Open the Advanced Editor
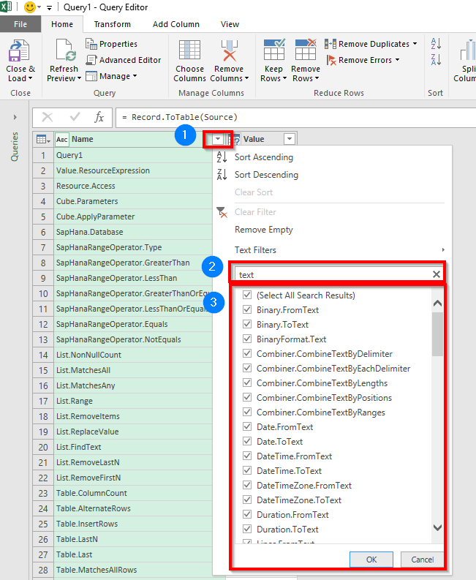 [124, 60]
